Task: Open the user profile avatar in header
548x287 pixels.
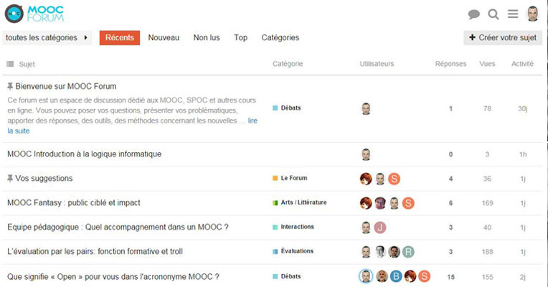Action: tap(533, 14)
